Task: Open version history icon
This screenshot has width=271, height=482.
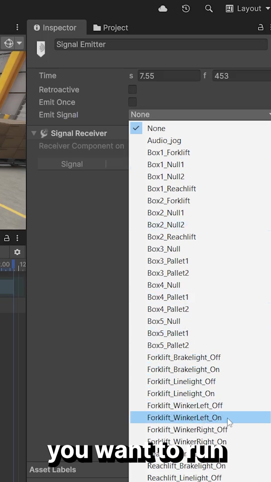Action: click(x=186, y=9)
